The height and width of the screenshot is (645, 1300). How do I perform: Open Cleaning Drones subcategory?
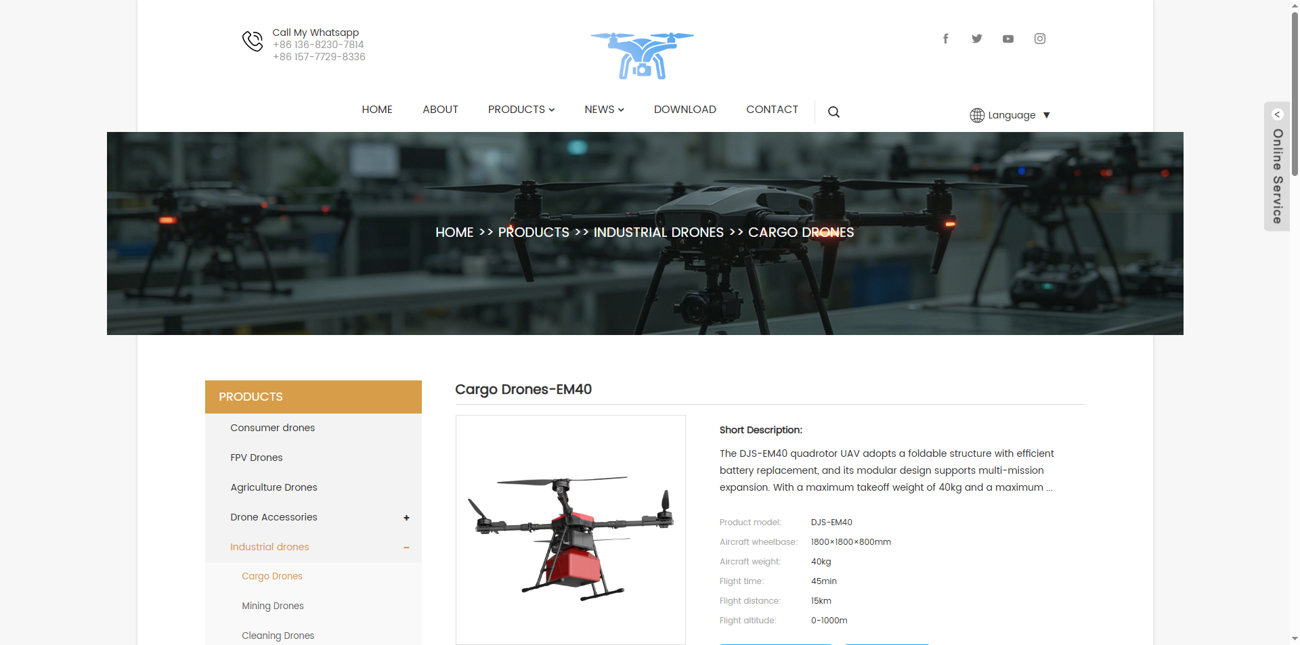click(x=278, y=636)
